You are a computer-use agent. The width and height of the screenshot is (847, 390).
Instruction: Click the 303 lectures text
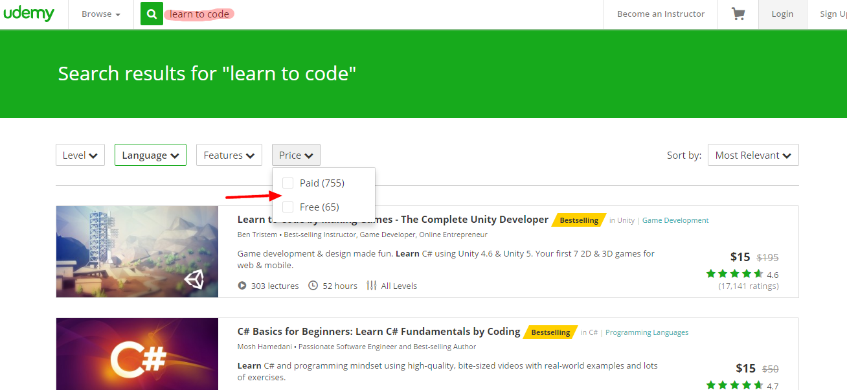pyautogui.click(x=275, y=286)
